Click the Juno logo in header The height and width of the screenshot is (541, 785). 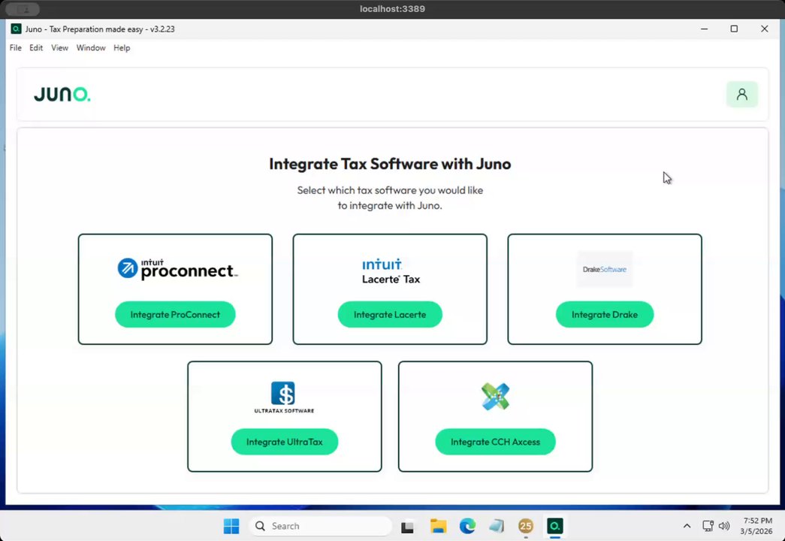point(62,94)
